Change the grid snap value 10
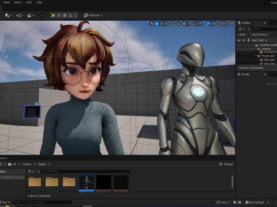This screenshot has height=207, width=277. click(x=189, y=24)
